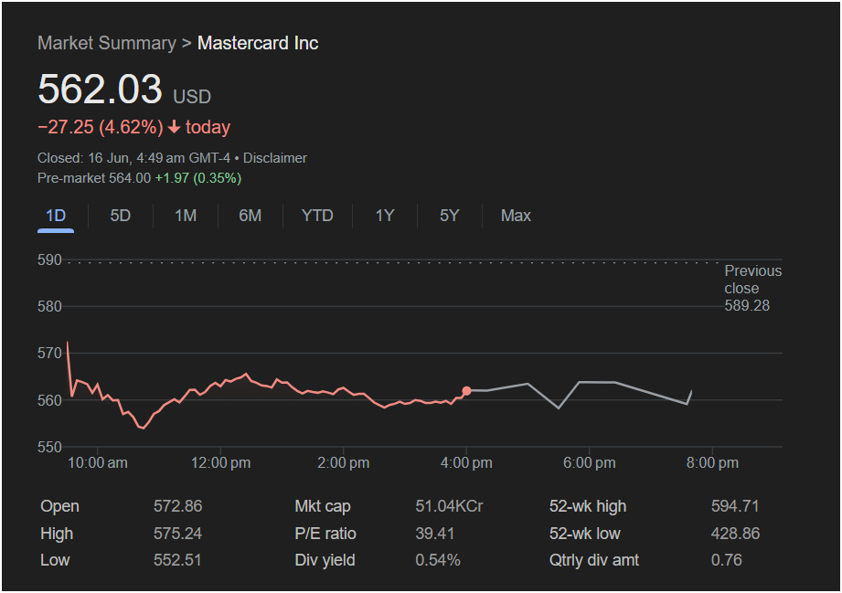Click the Low value 552.51
This screenshot has height=593, width=842.
(177, 560)
